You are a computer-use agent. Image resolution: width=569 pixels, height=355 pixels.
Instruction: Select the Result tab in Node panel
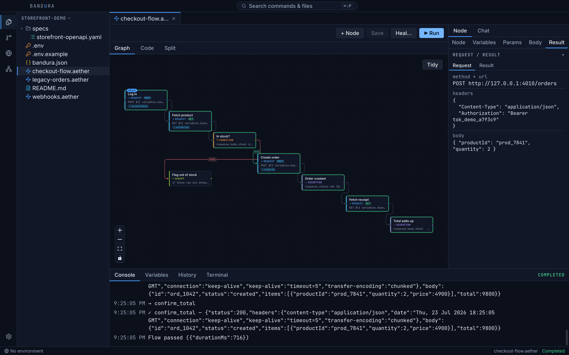(x=557, y=43)
